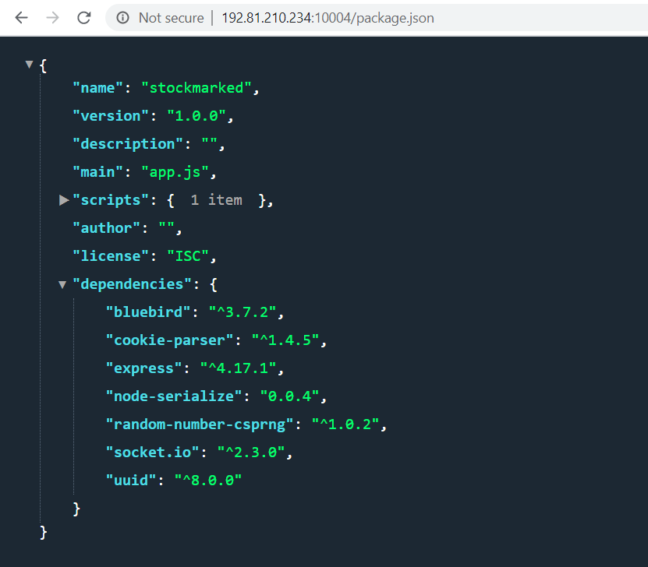Image resolution: width=648 pixels, height=567 pixels.
Task: Select the "1.0.0" version value
Action: click(197, 116)
